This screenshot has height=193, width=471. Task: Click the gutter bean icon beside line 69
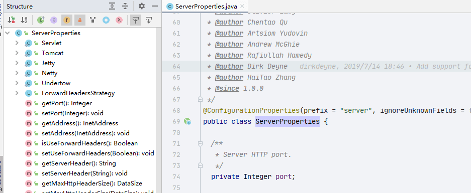pyautogui.click(x=187, y=121)
